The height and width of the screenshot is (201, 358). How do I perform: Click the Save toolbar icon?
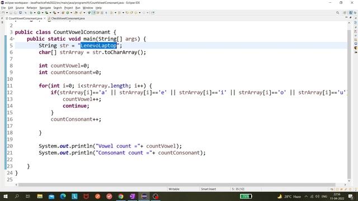(x=11, y=13)
